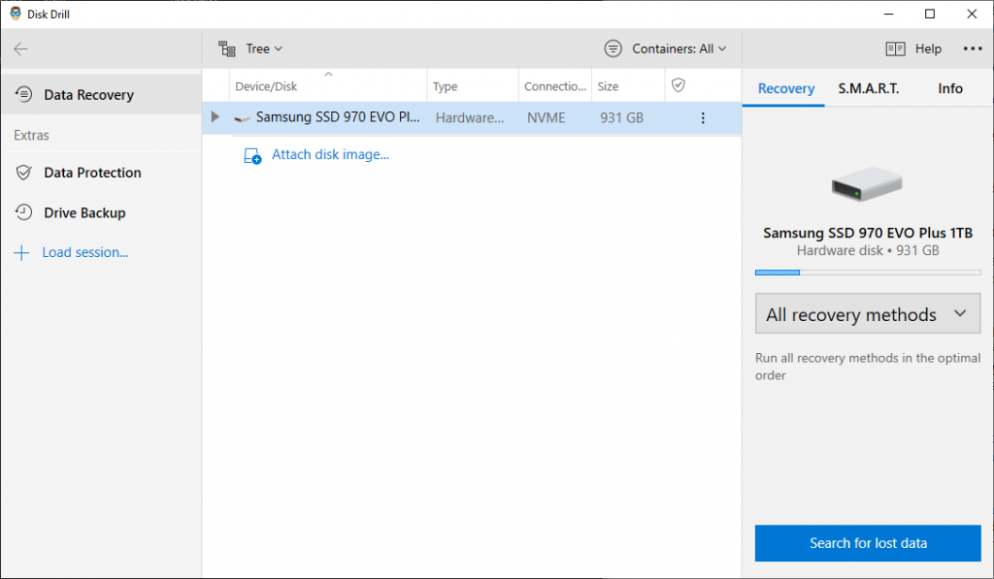Click the Attach disk image icon

coord(251,155)
